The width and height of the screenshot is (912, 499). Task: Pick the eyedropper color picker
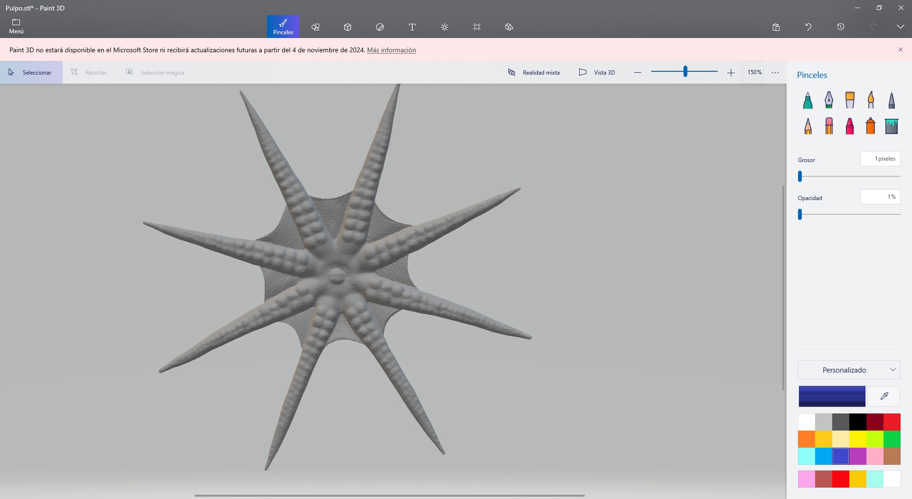tap(884, 396)
